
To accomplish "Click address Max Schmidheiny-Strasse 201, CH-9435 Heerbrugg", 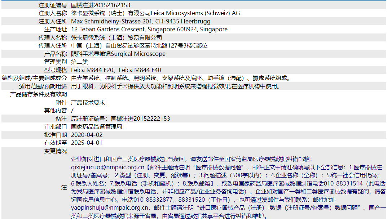I will tap(141, 22).
